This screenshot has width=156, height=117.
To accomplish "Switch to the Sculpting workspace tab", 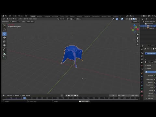I will pyautogui.click(x=47, y=16).
